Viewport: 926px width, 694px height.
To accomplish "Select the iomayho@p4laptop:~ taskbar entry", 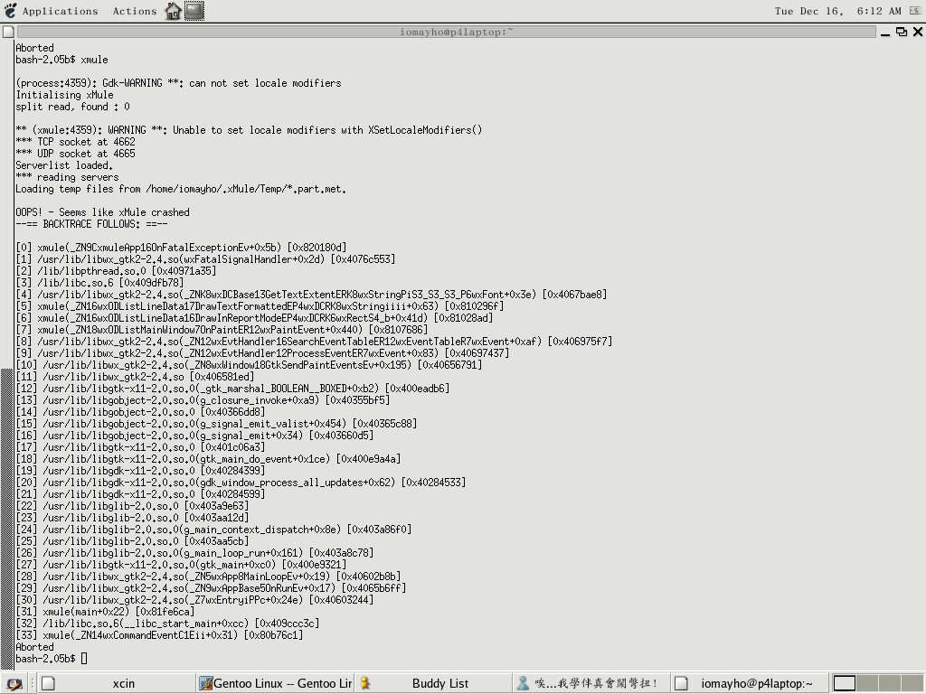I will 748,683.
